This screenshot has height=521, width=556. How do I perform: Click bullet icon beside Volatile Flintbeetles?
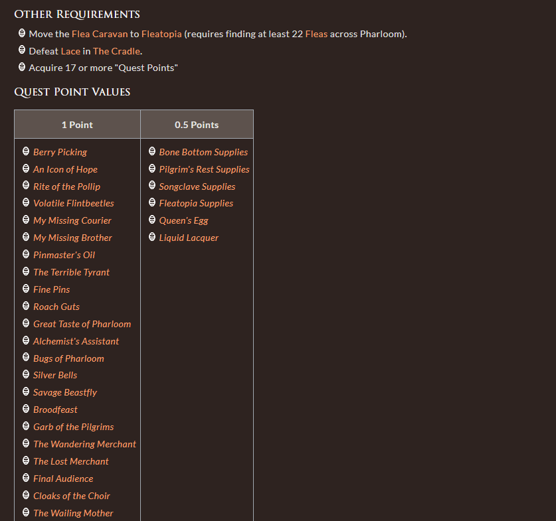click(x=26, y=202)
